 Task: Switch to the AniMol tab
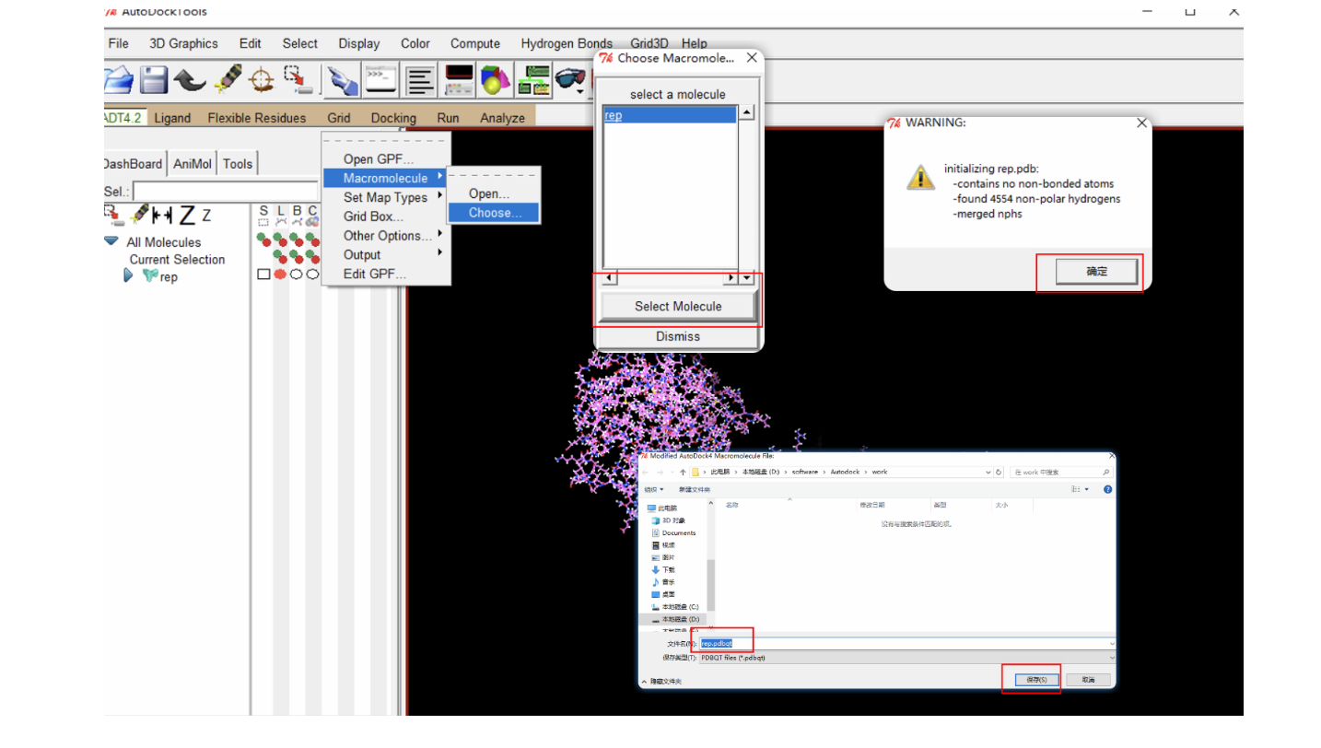pyautogui.click(x=193, y=164)
